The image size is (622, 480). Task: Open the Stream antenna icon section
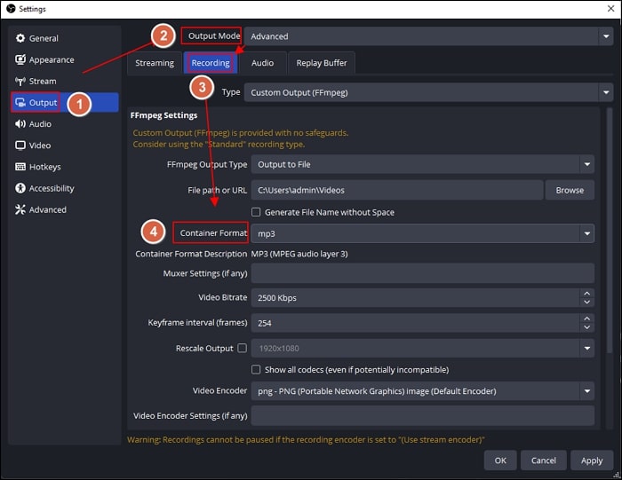click(20, 82)
